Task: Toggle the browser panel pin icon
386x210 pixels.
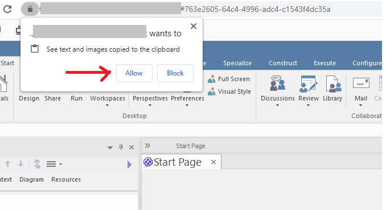Action: point(121,147)
